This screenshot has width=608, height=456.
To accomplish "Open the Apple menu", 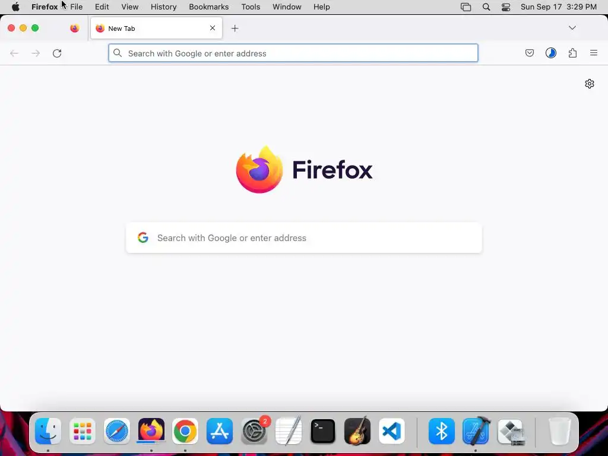I will [15, 7].
